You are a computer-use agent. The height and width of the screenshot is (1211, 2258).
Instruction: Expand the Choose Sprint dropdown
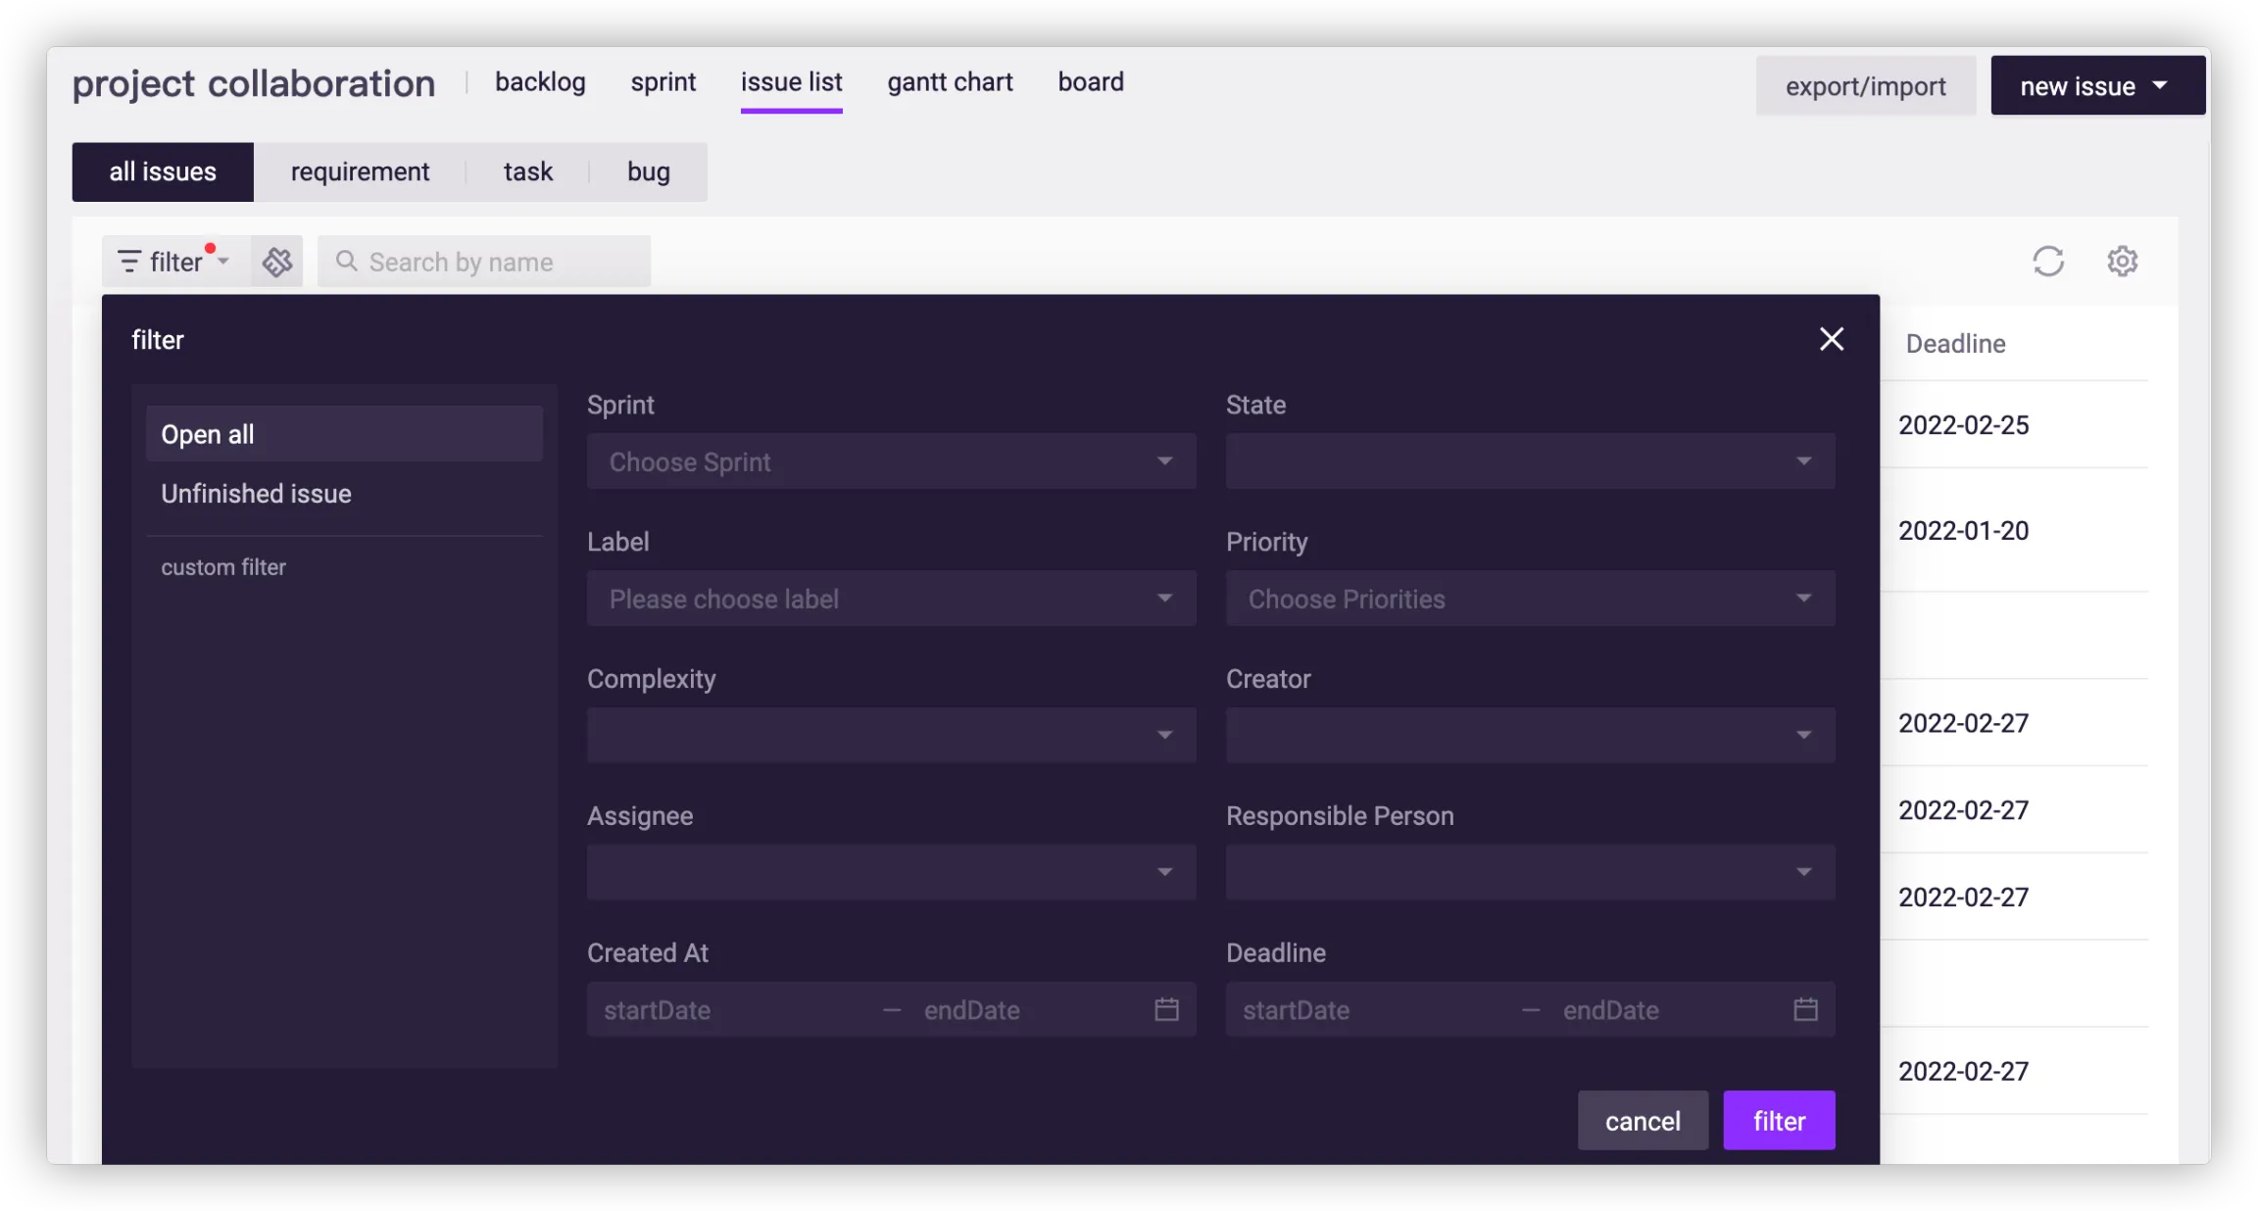coord(890,461)
